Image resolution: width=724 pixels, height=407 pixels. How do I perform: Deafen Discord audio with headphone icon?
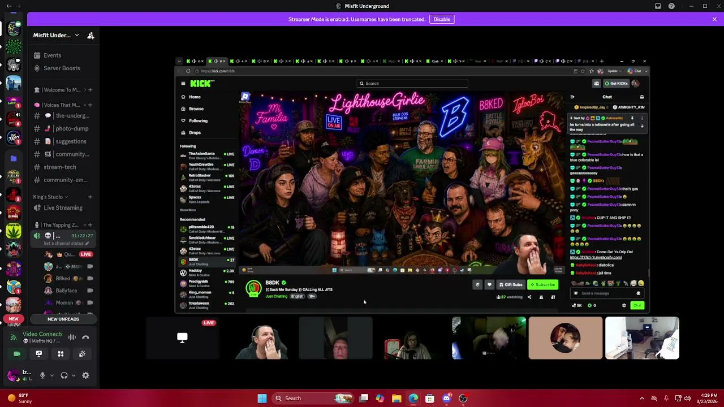(x=64, y=375)
